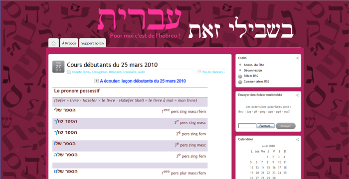Open the Support תמיכה tab
The image size is (349, 179).
92,43
